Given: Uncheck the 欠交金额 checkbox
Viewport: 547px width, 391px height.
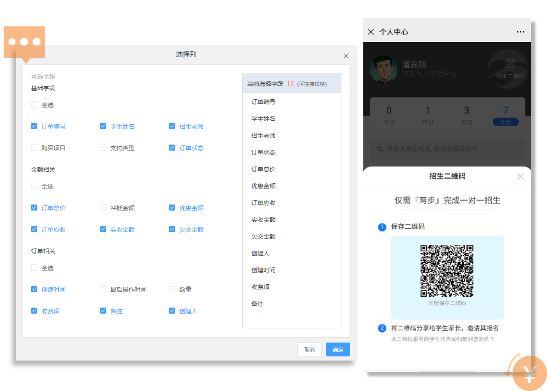Looking at the screenshot, I should pos(172,229).
